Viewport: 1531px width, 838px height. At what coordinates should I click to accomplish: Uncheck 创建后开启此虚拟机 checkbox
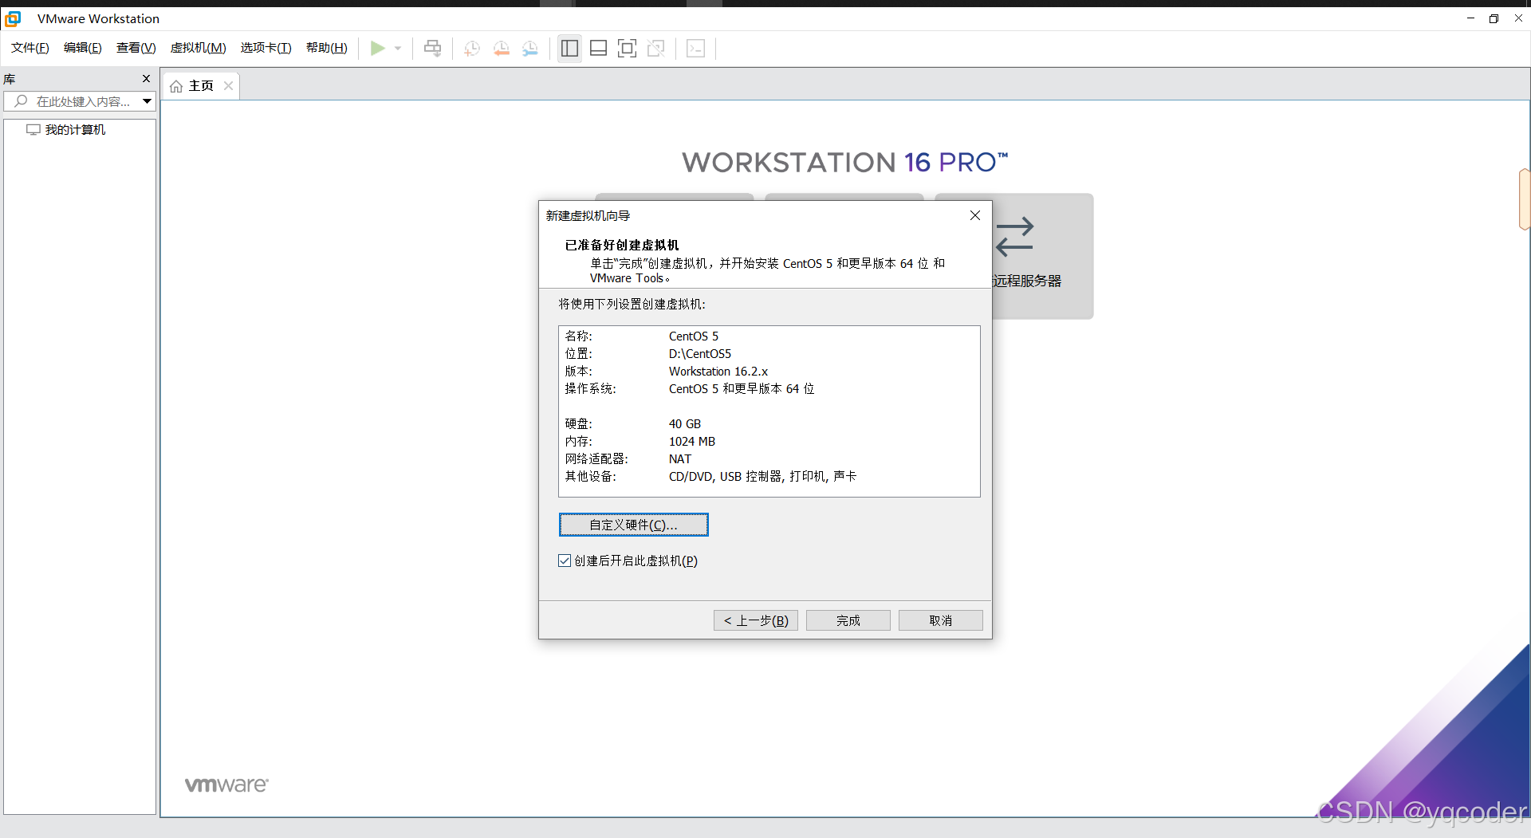coord(565,561)
